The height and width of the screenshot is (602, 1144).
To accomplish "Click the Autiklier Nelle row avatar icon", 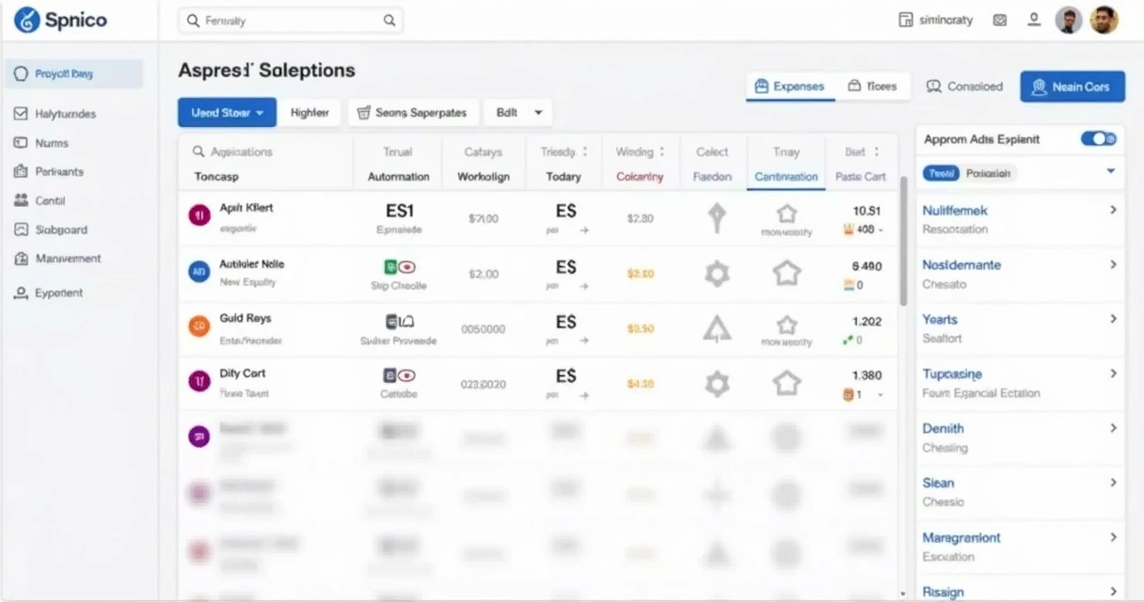I will pyautogui.click(x=199, y=273).
